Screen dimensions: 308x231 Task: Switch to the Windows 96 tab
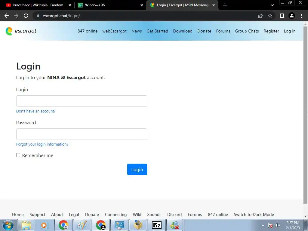110,5
